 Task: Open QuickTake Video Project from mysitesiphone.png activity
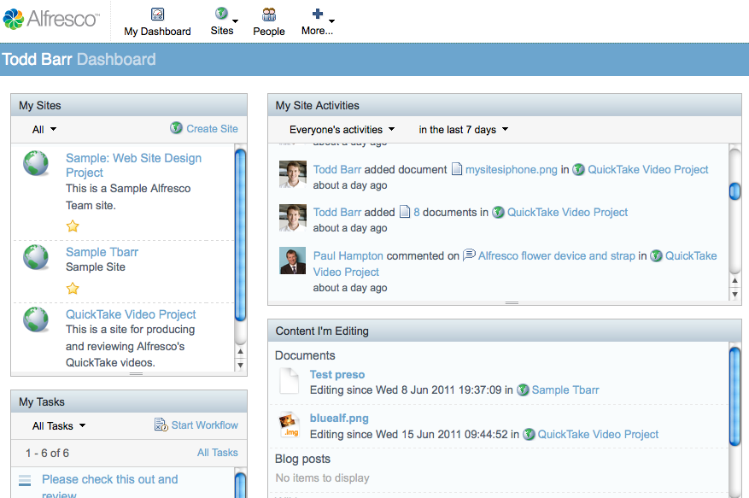click(x=647, y=169)
